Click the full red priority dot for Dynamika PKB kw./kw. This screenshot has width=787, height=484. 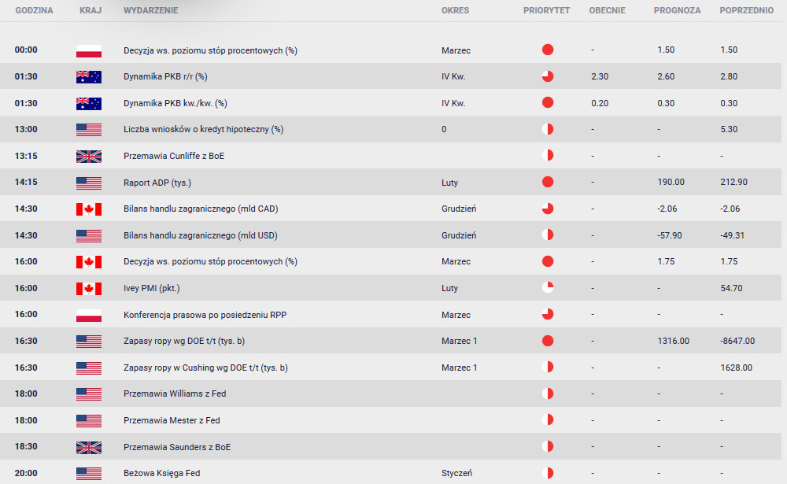pyautogui.click(x=548, y=102)
